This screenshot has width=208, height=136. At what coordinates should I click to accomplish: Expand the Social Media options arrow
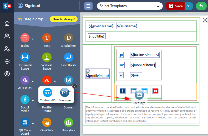pyautogui.click(x=33, y=101)
